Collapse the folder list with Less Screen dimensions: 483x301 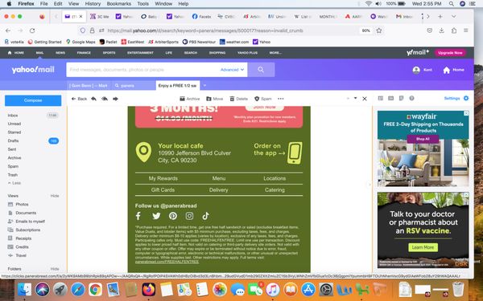[14, 183]
